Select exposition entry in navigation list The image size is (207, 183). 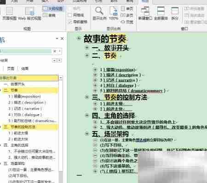(24, 96)
